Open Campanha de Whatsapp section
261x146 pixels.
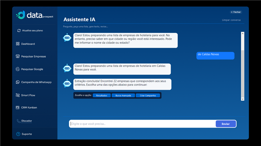[x=36, y=82]
